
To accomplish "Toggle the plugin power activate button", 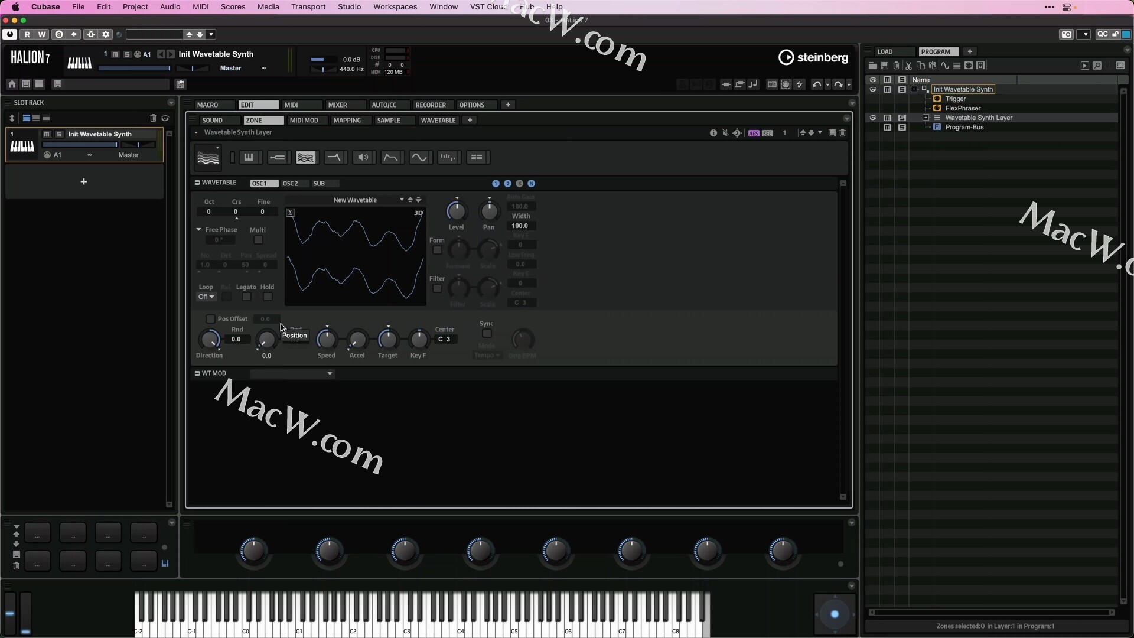I will point(9,34).
